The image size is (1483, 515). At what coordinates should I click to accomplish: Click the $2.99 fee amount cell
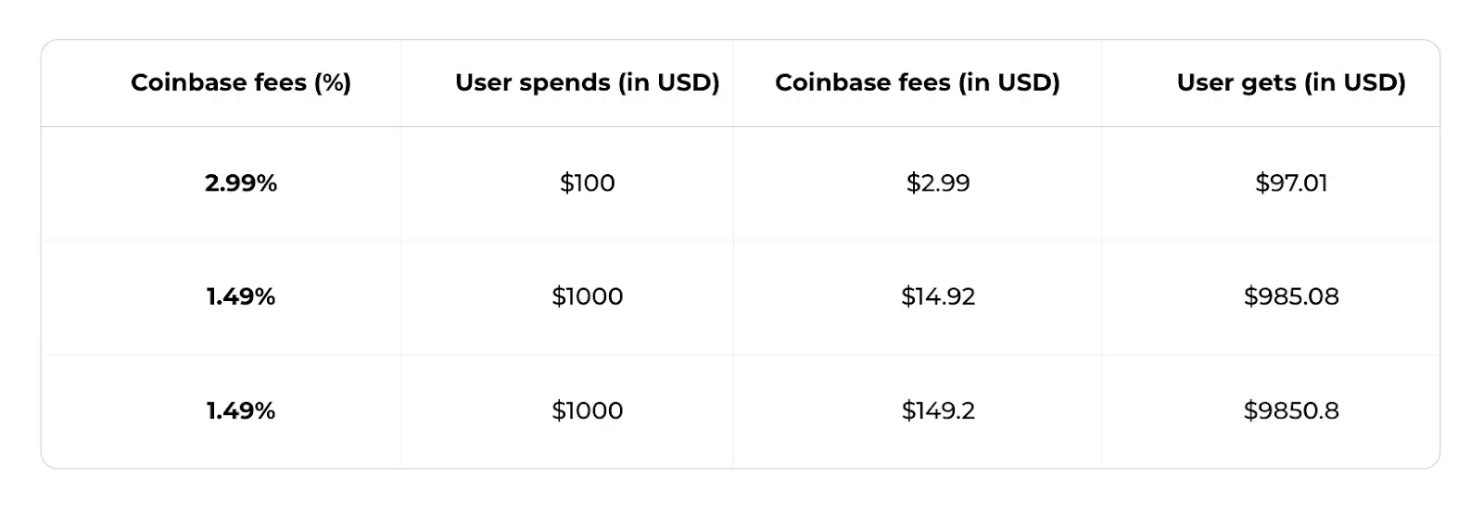(938, 183)
